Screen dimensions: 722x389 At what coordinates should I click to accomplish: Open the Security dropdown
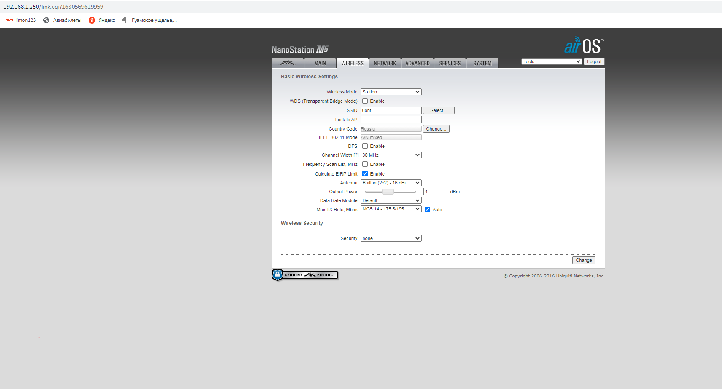pos(391,238)
